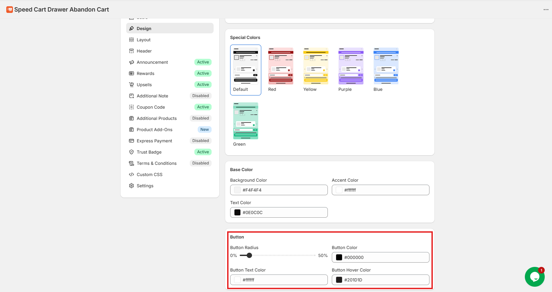Click the Layout icon in sidebar
The image size is (552, 292).
click(131, 40)
